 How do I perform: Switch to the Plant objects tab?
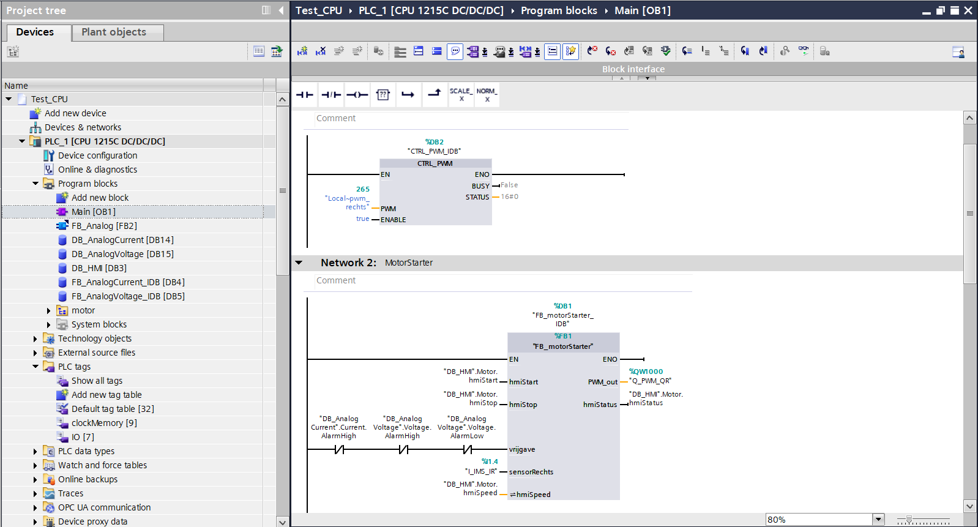[114, 32]
